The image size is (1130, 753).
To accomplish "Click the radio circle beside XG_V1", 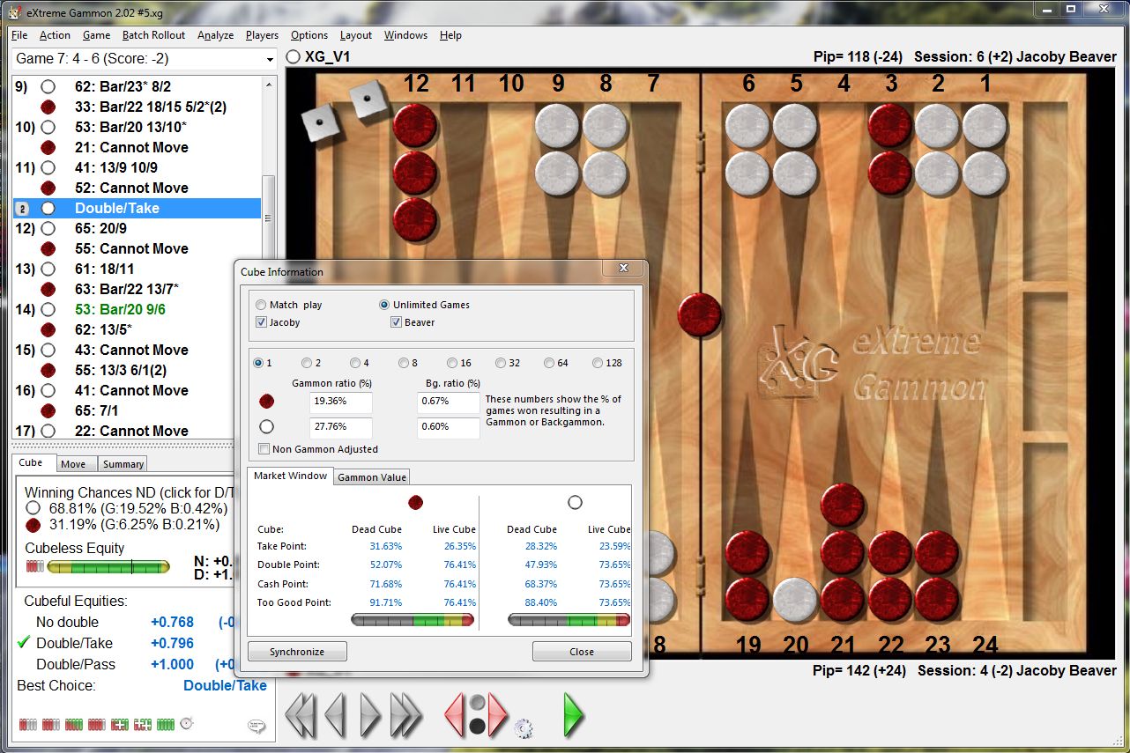I will tap(294, 56).
